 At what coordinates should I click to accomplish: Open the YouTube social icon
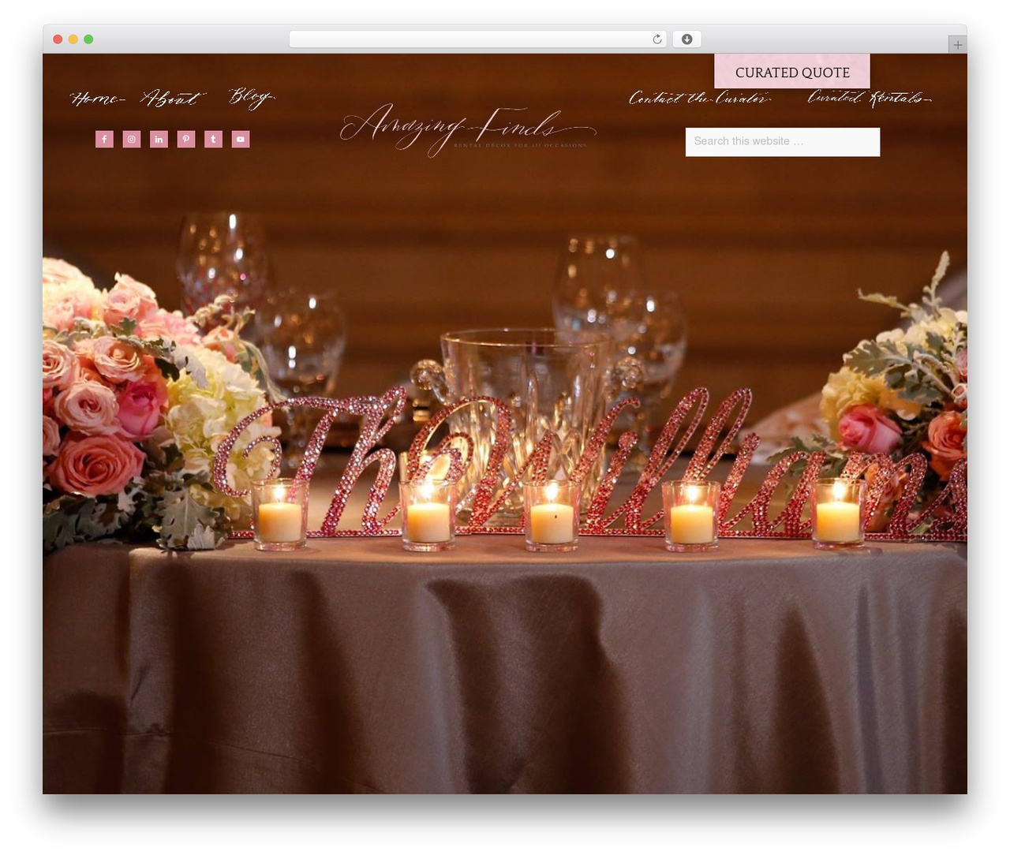[x=241, y=140]
